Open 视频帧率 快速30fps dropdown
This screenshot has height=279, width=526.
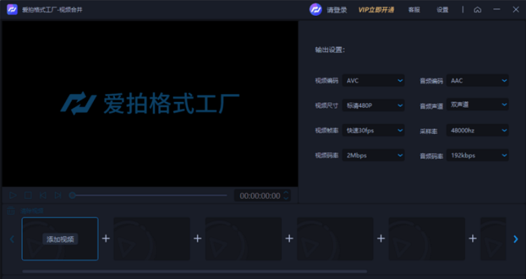[x=373, y=130]
